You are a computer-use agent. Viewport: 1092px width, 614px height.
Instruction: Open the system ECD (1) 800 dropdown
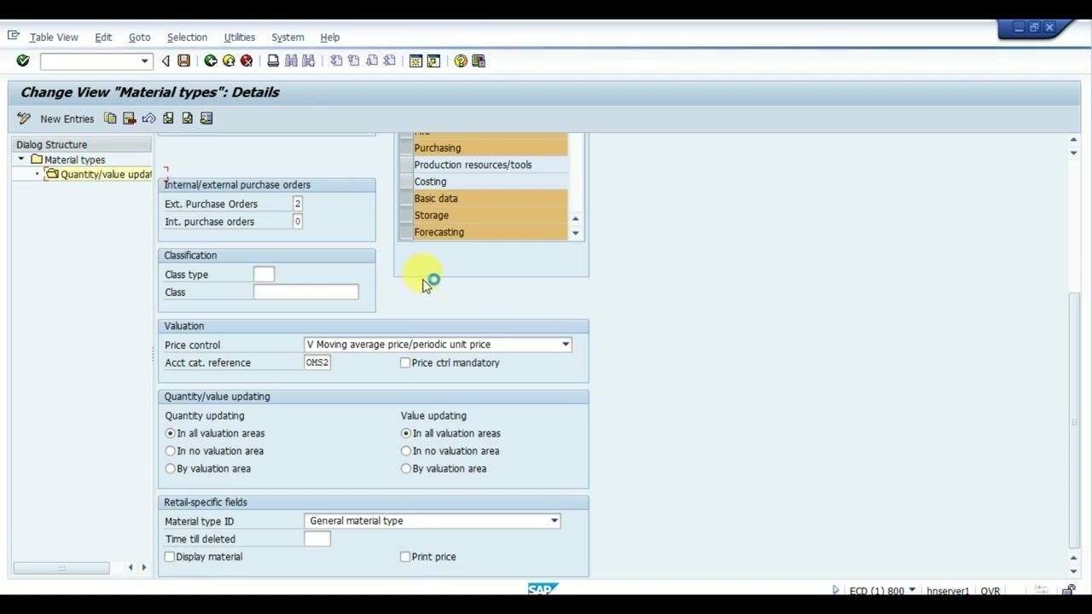click(912, 590)
